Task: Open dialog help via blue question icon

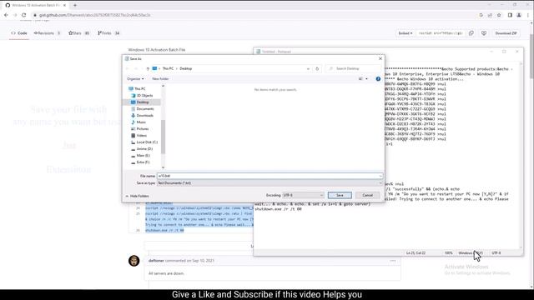Action: point(378,79)
